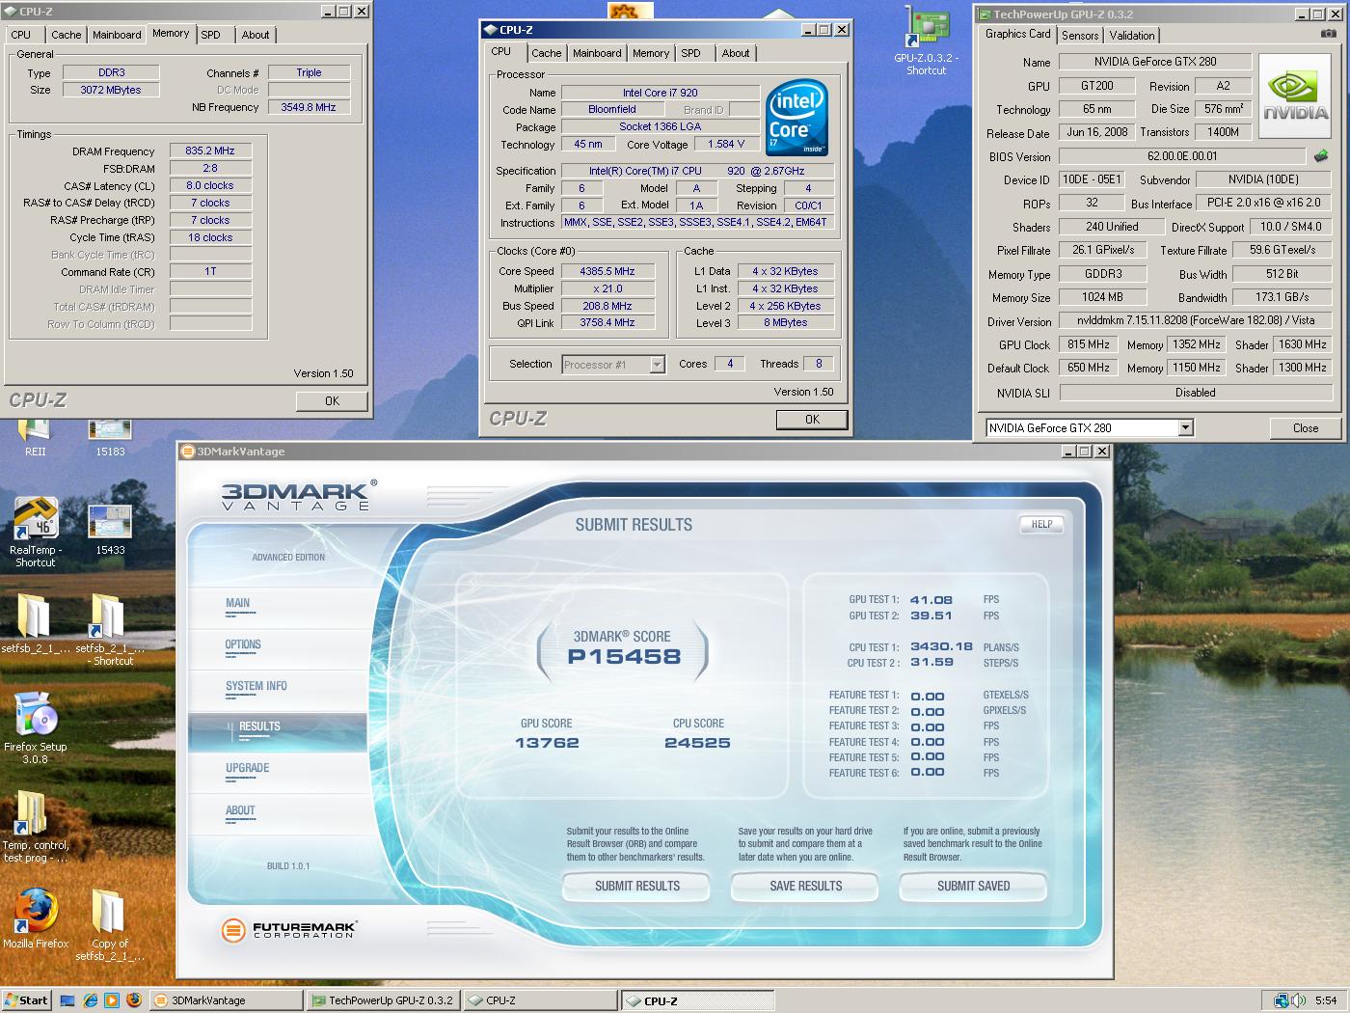Select the setfsb_2_1_ - Shortcut icon
The image size is (1350, 1013).
point(110,629)
